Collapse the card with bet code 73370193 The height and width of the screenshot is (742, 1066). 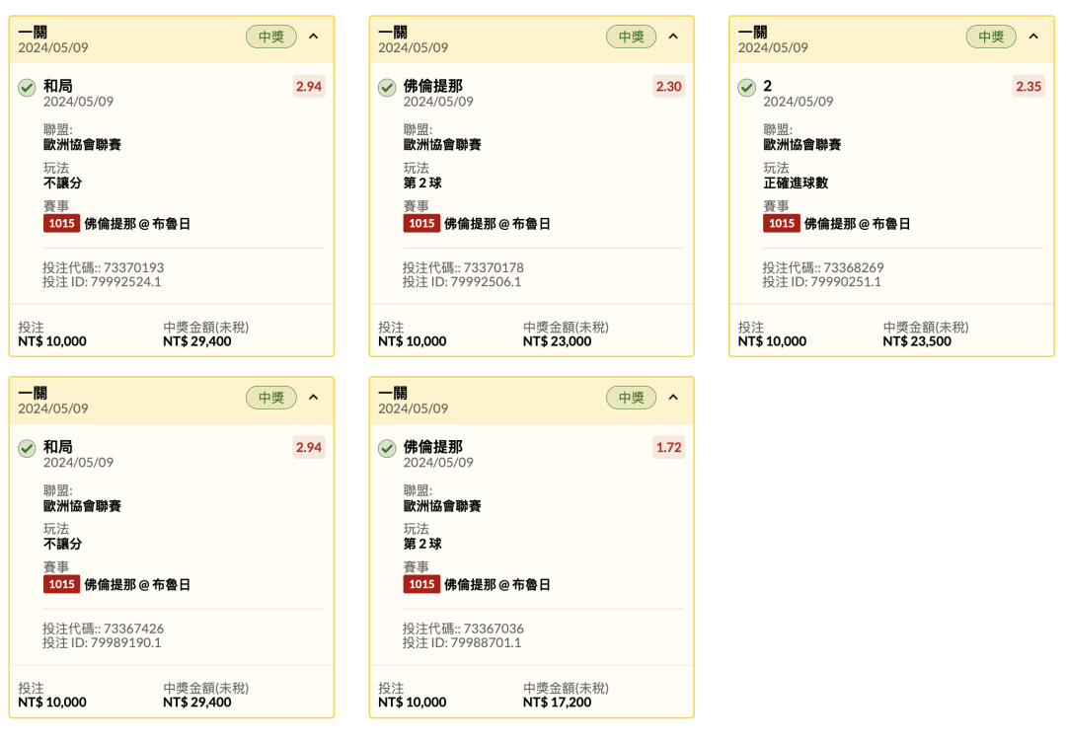[314, 37]
